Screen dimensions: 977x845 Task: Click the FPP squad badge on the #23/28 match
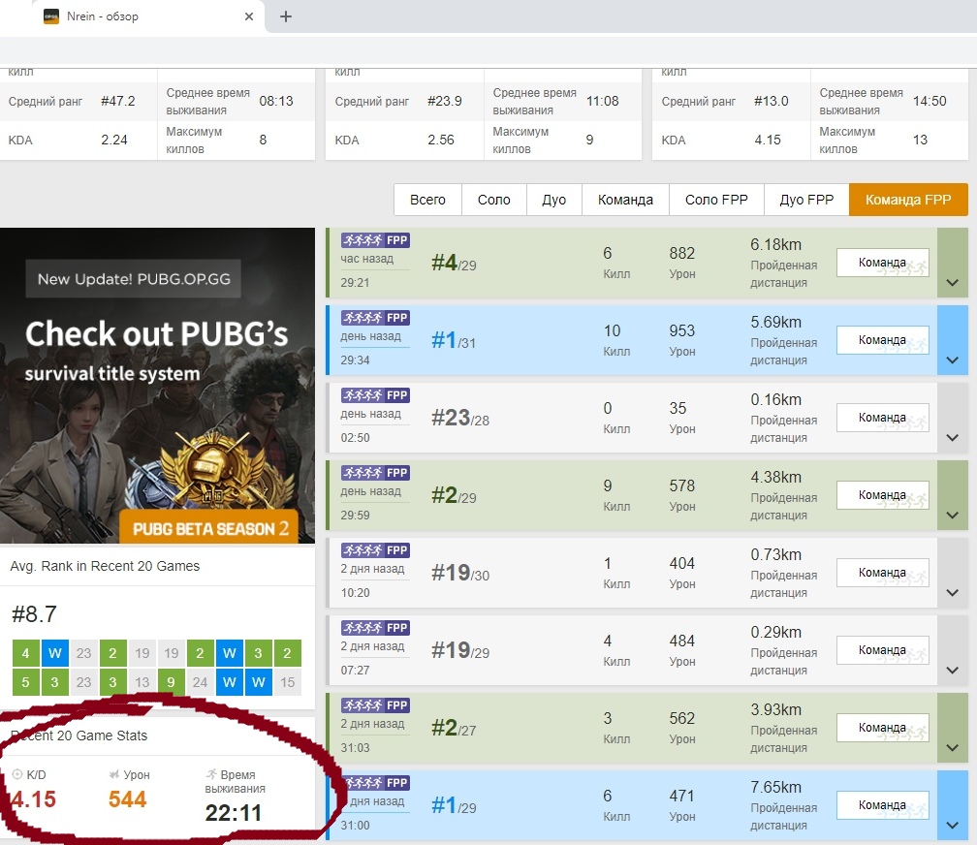tap(375, 395)
